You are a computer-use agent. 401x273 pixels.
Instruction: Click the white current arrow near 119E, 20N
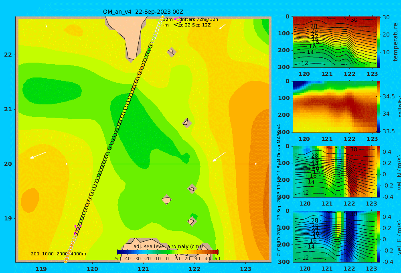38,155
